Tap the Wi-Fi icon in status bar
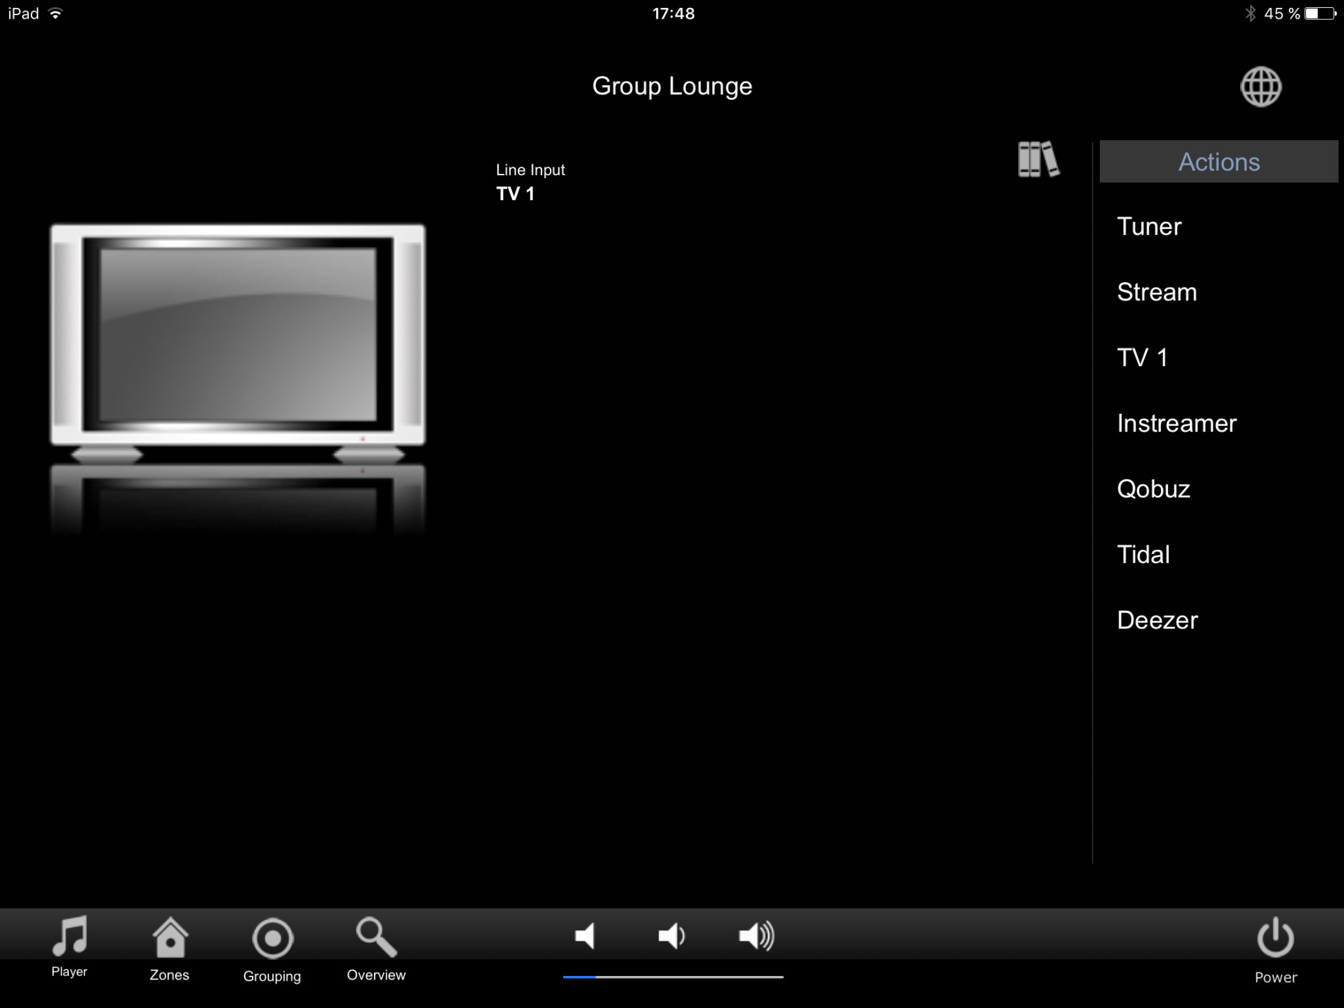1344x1008 pixels. pyautogui.click(x=55, y=13)
